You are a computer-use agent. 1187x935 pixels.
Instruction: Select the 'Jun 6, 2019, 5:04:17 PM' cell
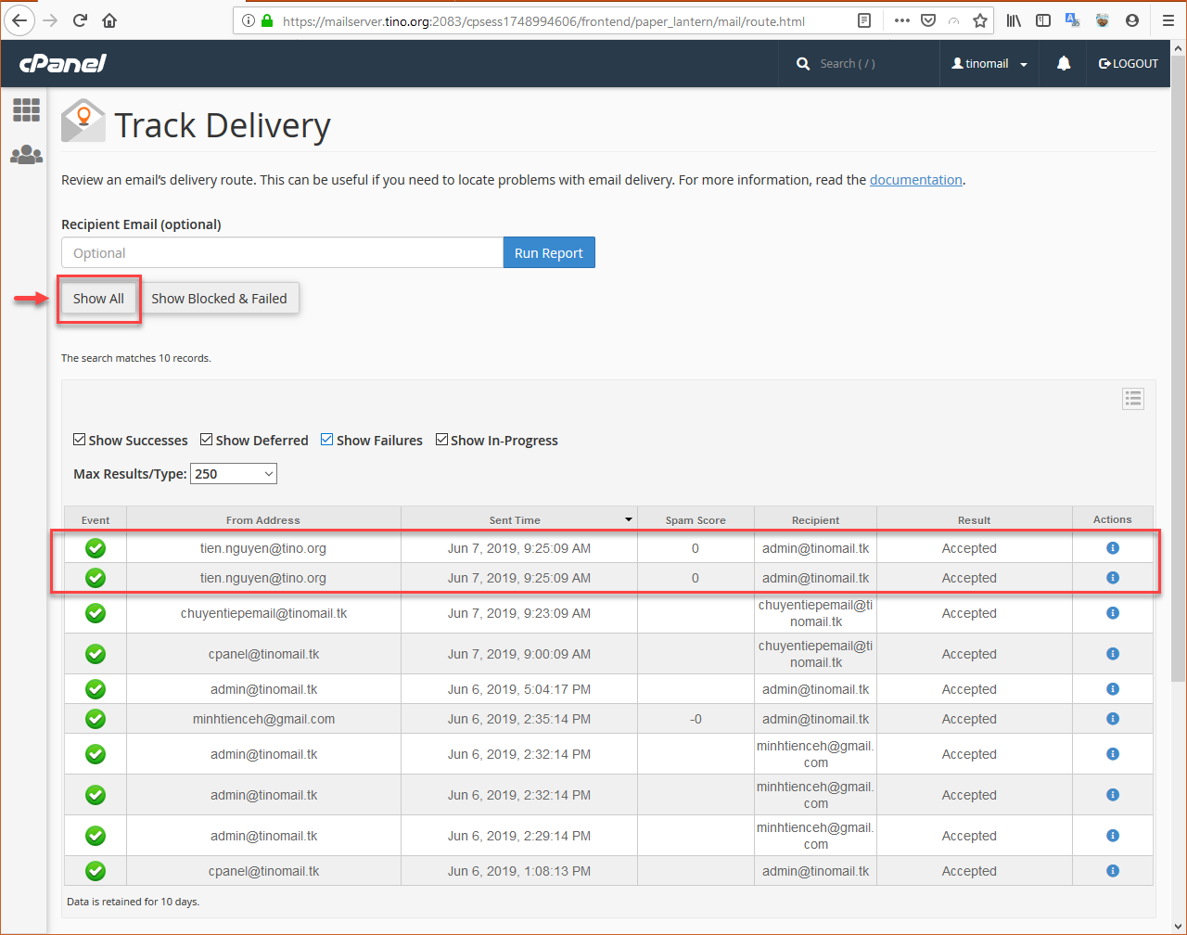(519, 689)
